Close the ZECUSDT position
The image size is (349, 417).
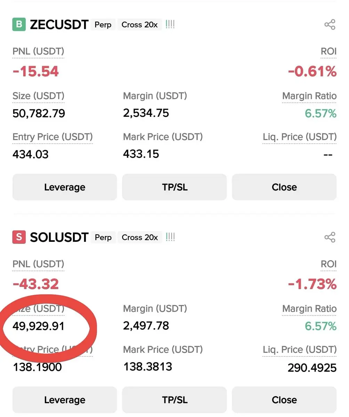click(284, 187)
